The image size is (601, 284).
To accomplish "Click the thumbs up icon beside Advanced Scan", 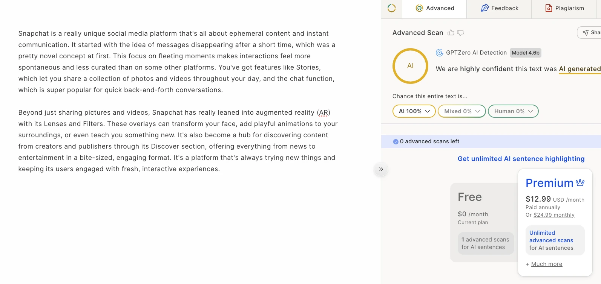I will (451, 33).
